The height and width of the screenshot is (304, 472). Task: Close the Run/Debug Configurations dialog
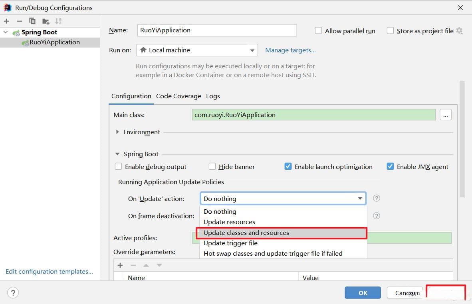pos(460,8)
